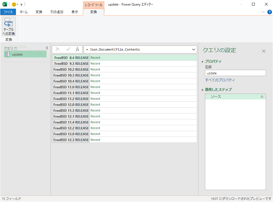Open Record for FreeBSD 12.0 RELEASE
Viewport: 273px width, 202px height.
pyautogui.click(x=95, y=104)
